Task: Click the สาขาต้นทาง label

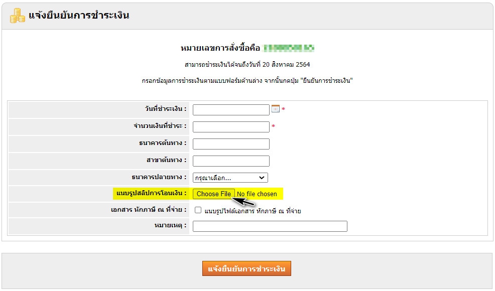Action: pos(166,160)
